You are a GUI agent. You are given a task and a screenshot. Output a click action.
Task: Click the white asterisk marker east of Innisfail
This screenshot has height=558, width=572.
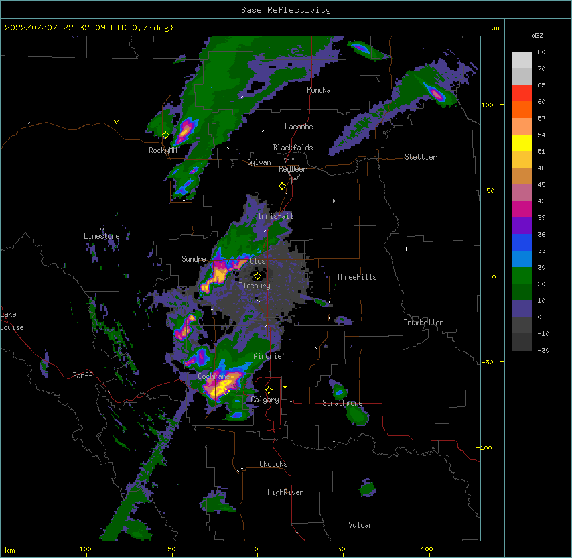[x=333, y=201]
